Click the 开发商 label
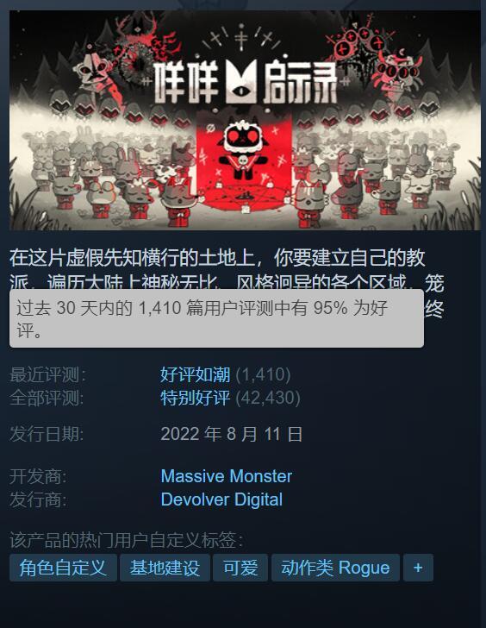Viewport: 486px width, 628px height. 39,476
